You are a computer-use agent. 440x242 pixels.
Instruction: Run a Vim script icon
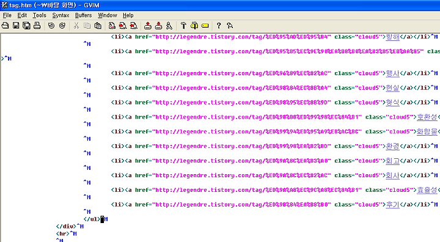pyautogui.click(x=169, y=26)
